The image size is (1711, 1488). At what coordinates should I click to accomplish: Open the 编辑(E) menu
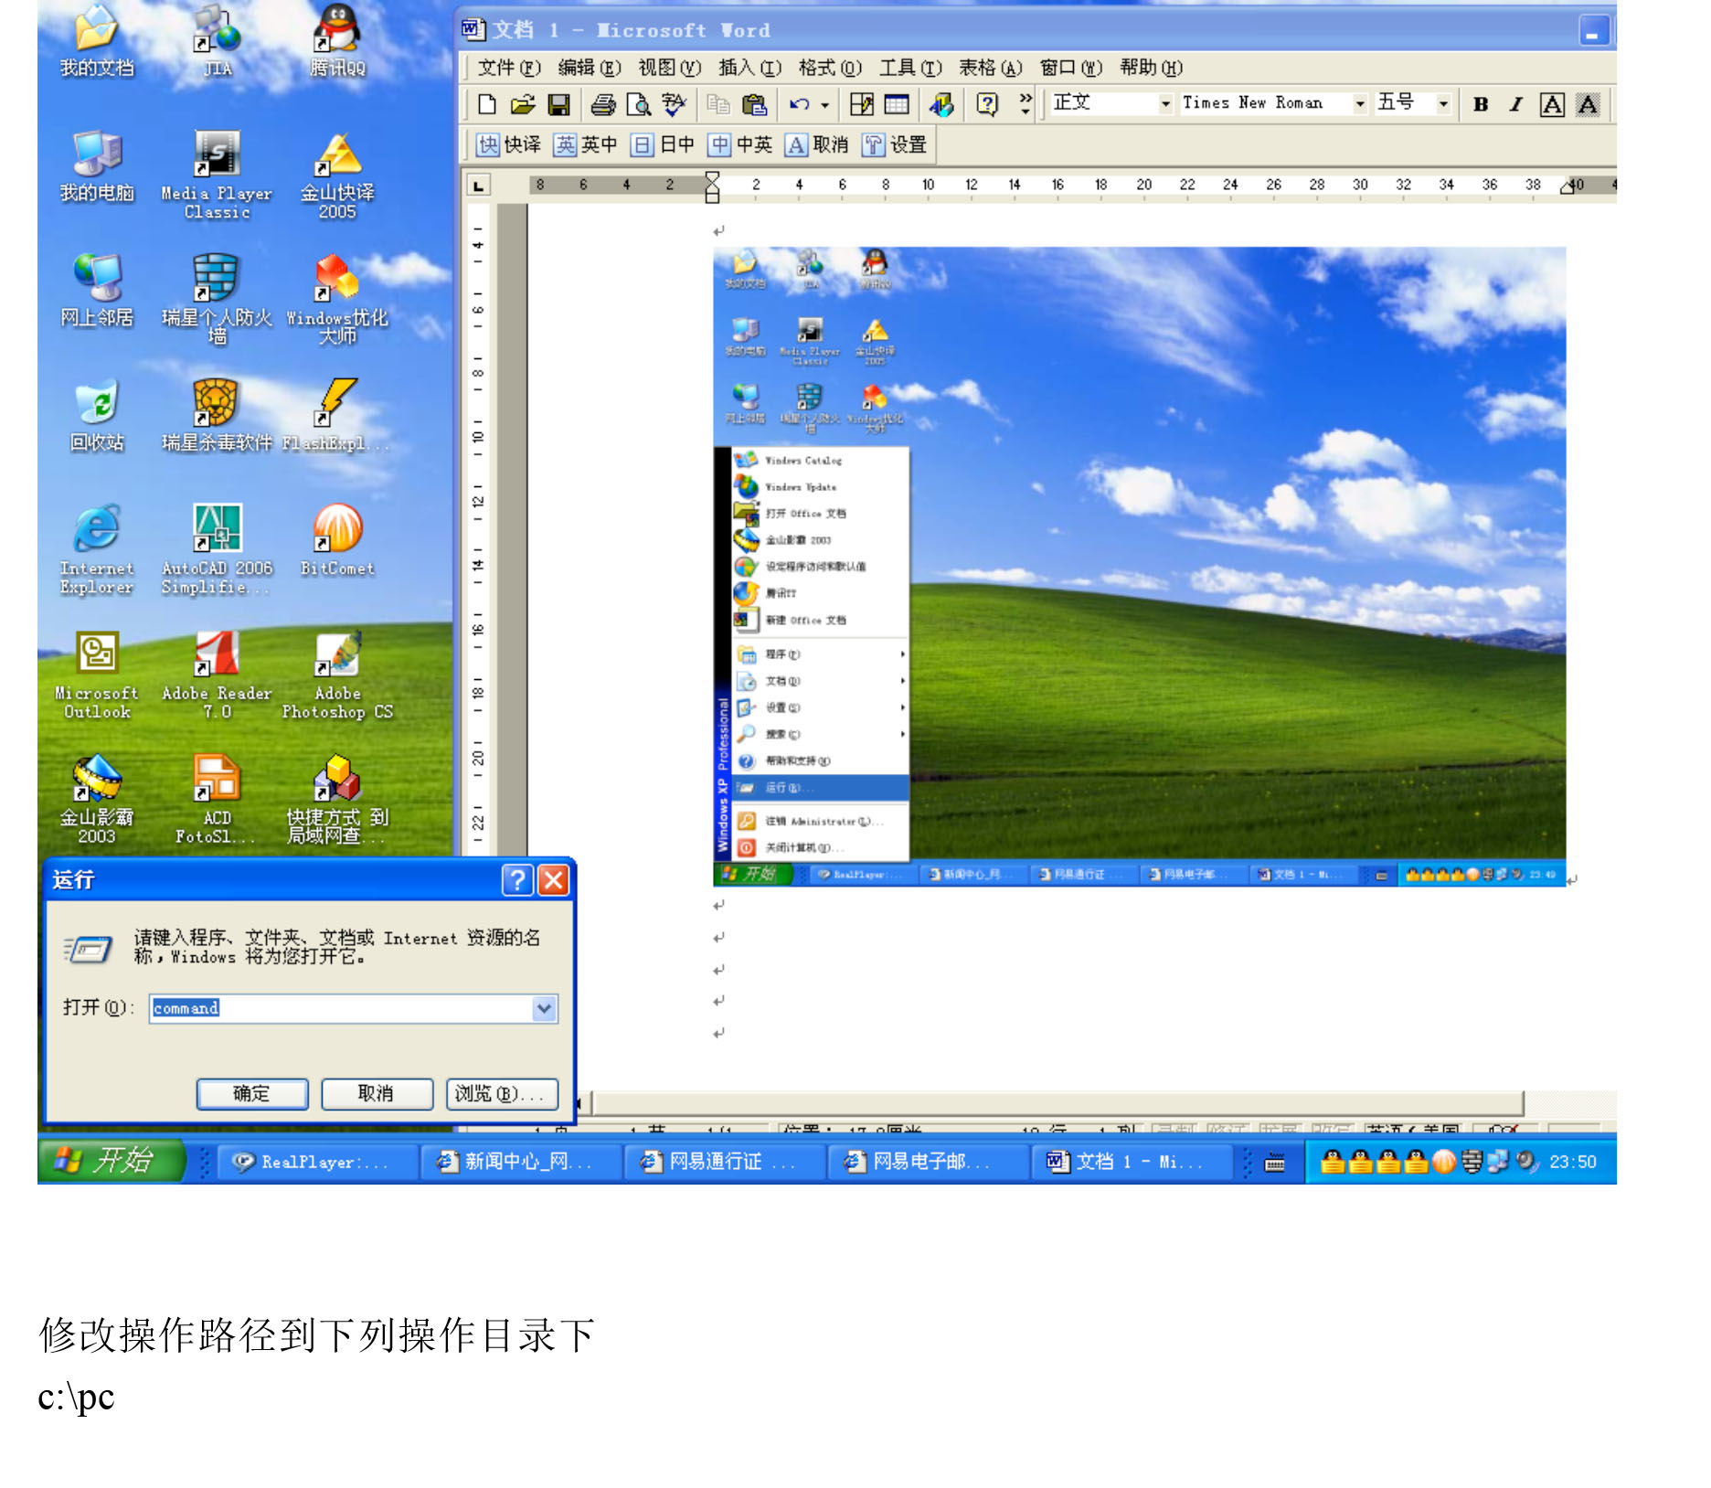click(590, 68)
